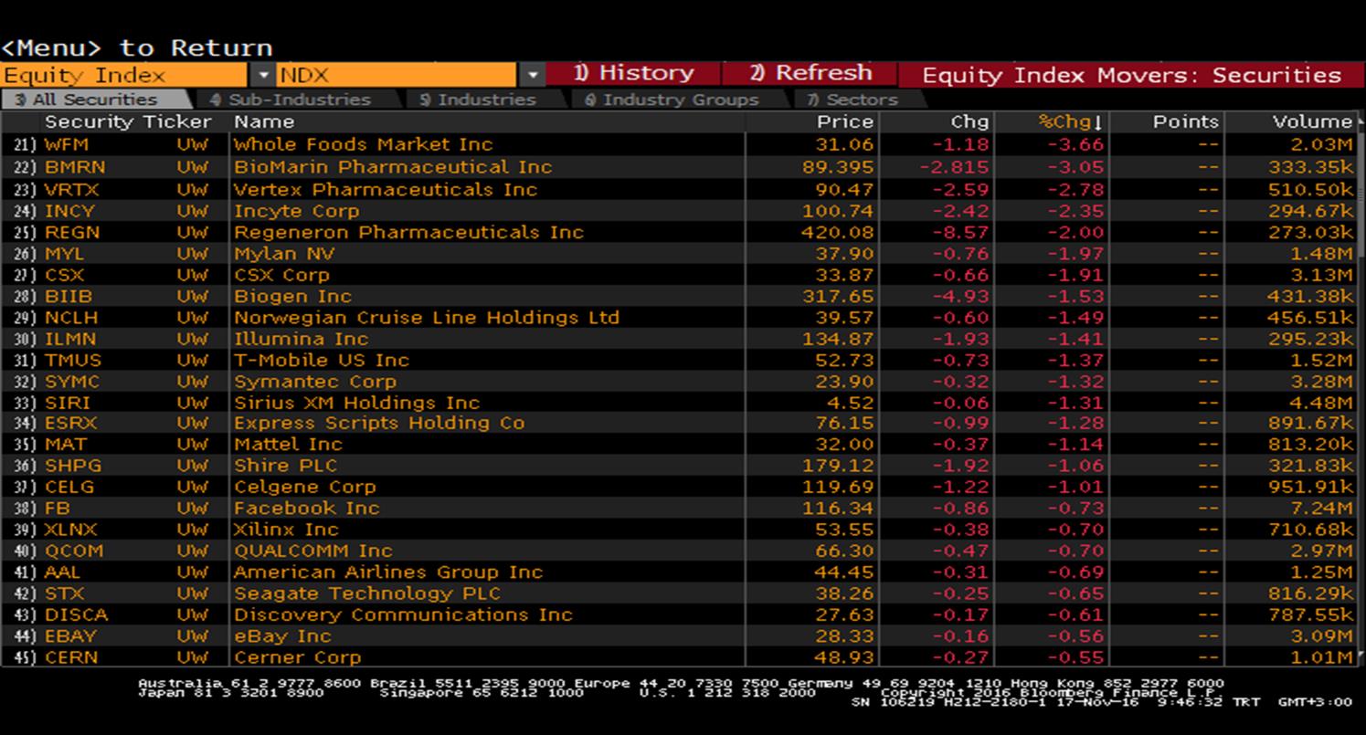Viewport: 1366px width, 735px height.
Task: Click Vertex Pharmaceuticals Inc name
Action: 386,190
